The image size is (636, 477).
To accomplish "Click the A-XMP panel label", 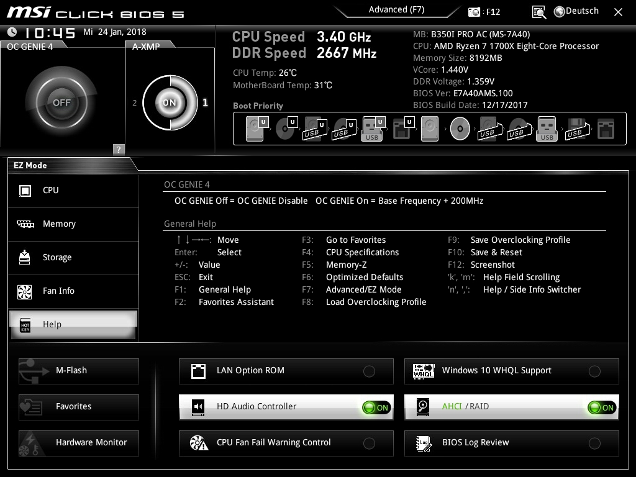I will [146, 47].
